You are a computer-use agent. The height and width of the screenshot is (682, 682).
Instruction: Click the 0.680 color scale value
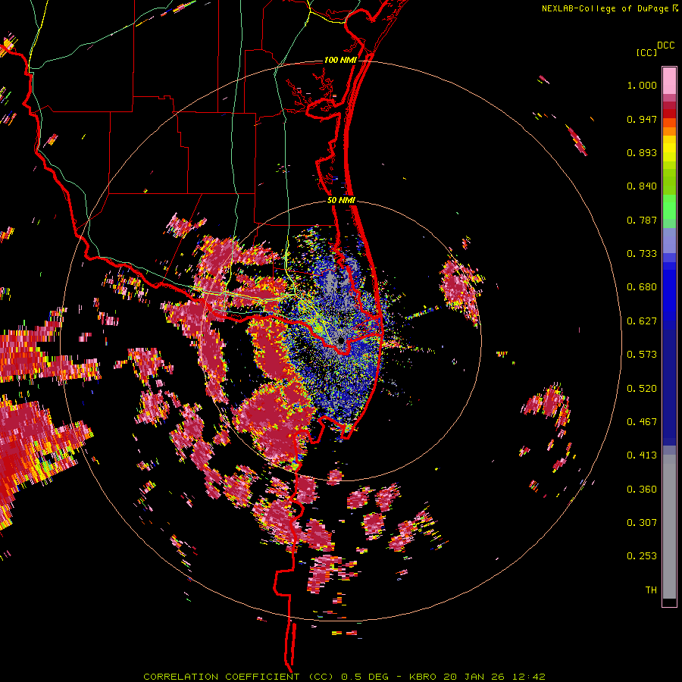pyautogui.click(x=642, y=287)
